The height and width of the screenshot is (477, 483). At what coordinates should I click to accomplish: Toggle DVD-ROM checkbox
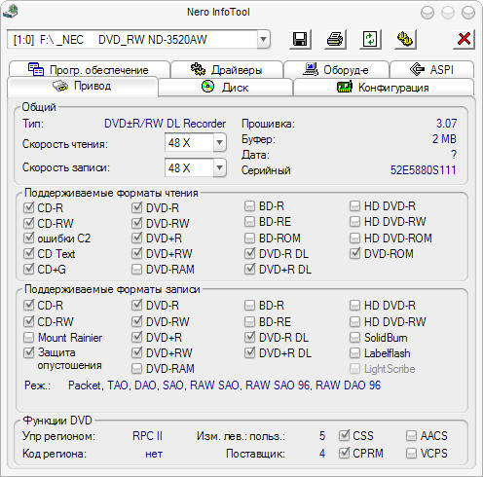tap(354, 253)
